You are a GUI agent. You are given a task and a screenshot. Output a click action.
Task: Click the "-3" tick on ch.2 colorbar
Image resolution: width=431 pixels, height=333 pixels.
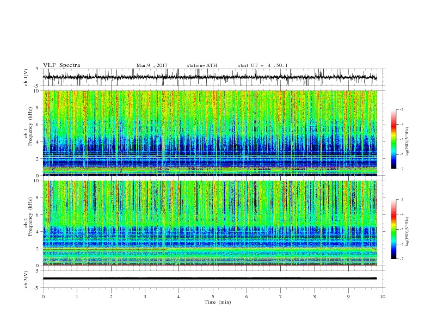pos(401,200)
